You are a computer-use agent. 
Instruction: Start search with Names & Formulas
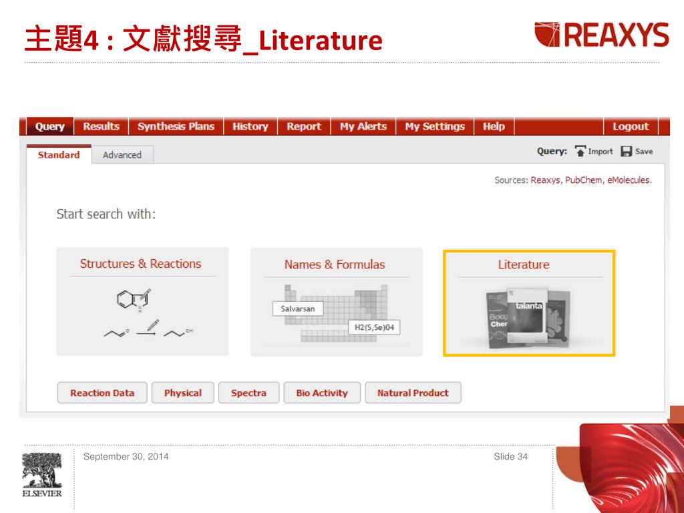pos(337,302)
